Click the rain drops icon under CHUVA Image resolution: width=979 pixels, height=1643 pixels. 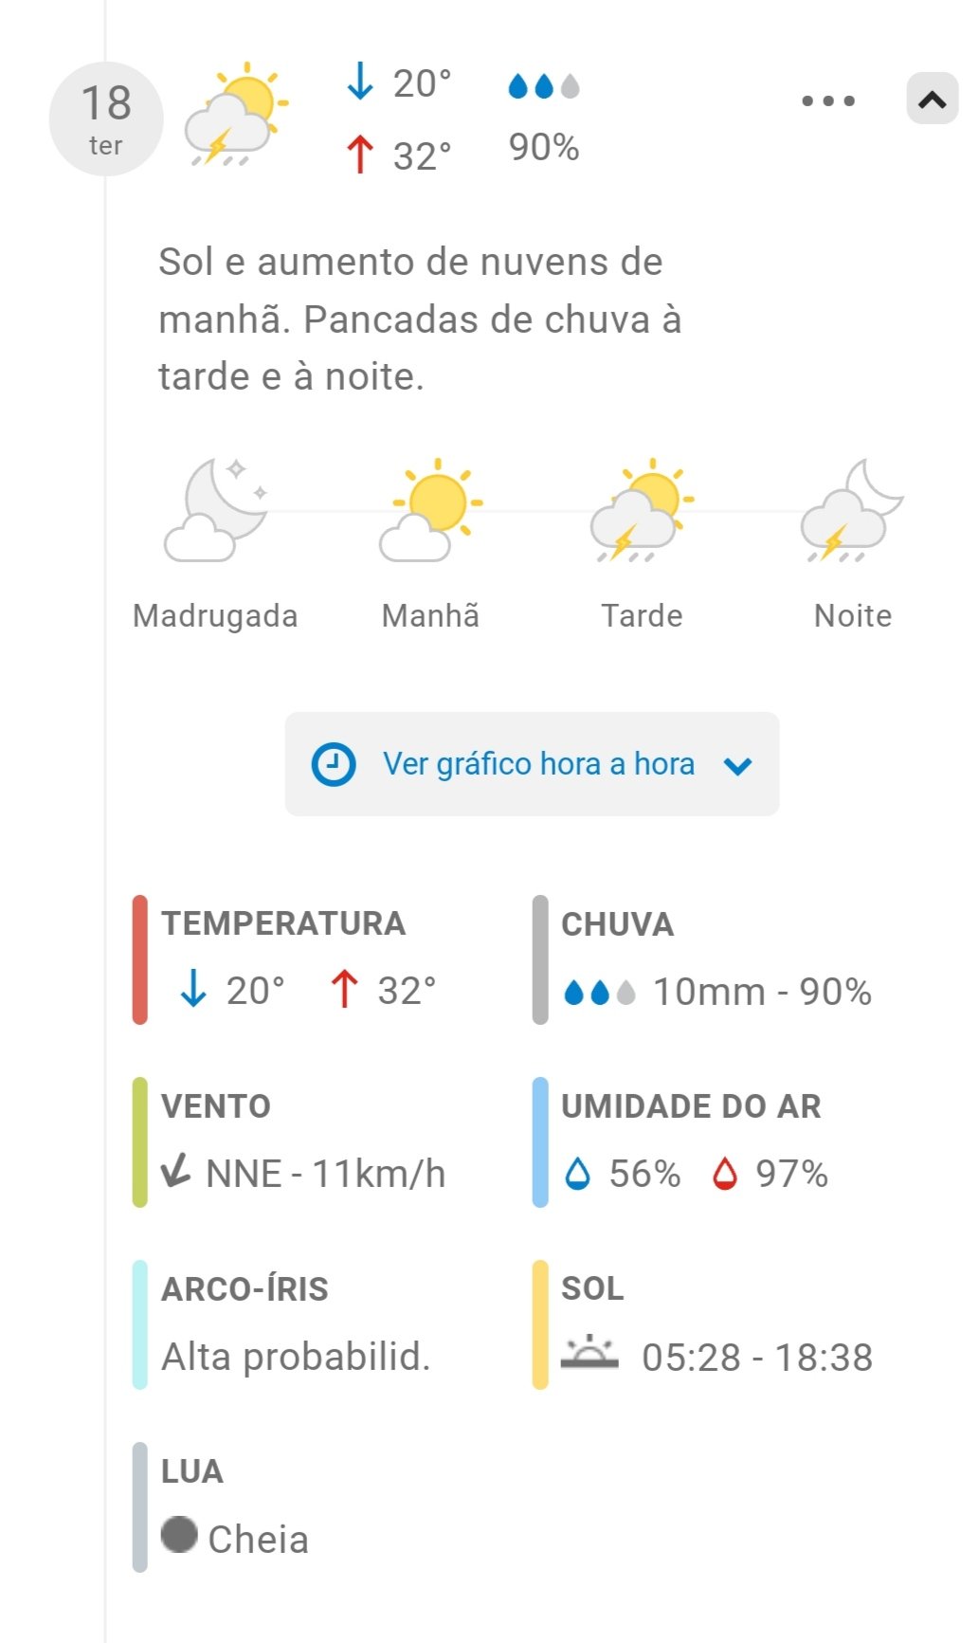point(599,992)
